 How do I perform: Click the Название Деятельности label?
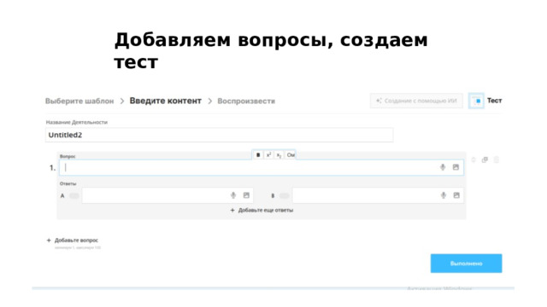tap(77, 122)
